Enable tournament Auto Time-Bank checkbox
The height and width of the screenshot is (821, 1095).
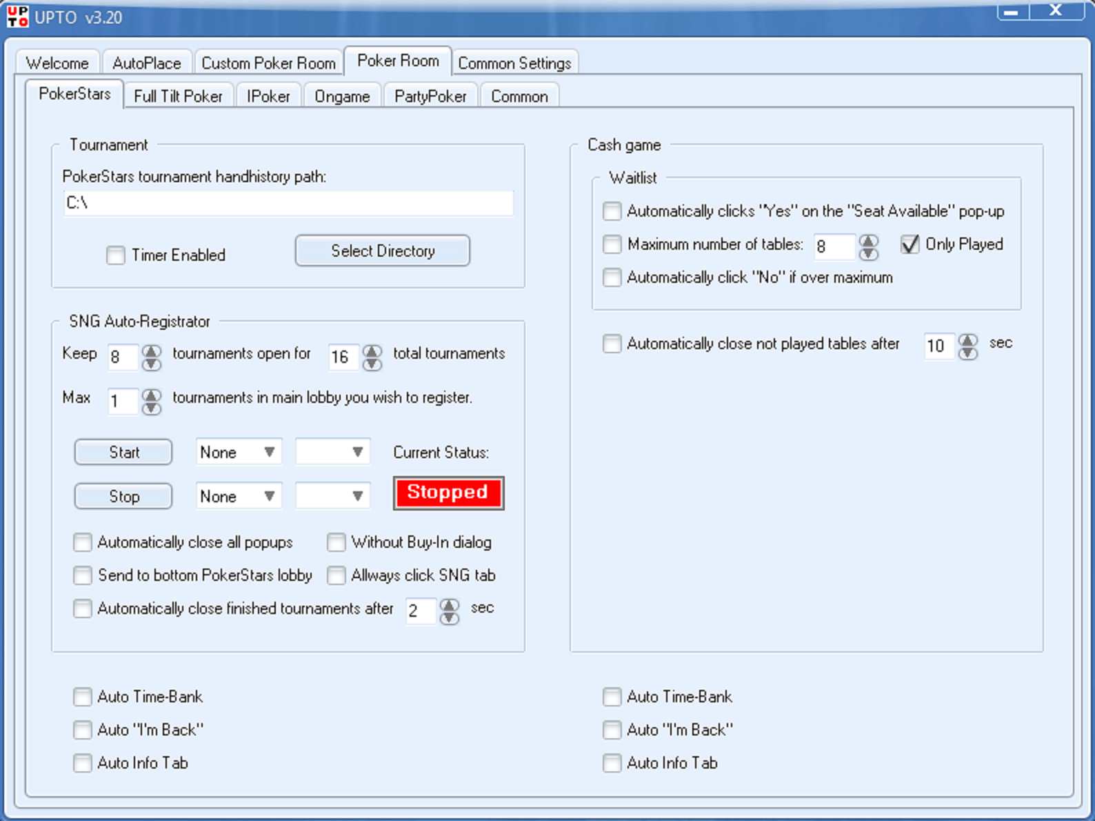(83, 697)
